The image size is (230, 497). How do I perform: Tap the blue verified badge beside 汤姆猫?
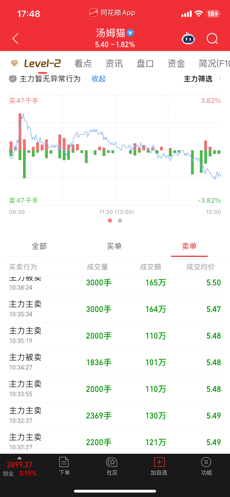pos(131,33)
